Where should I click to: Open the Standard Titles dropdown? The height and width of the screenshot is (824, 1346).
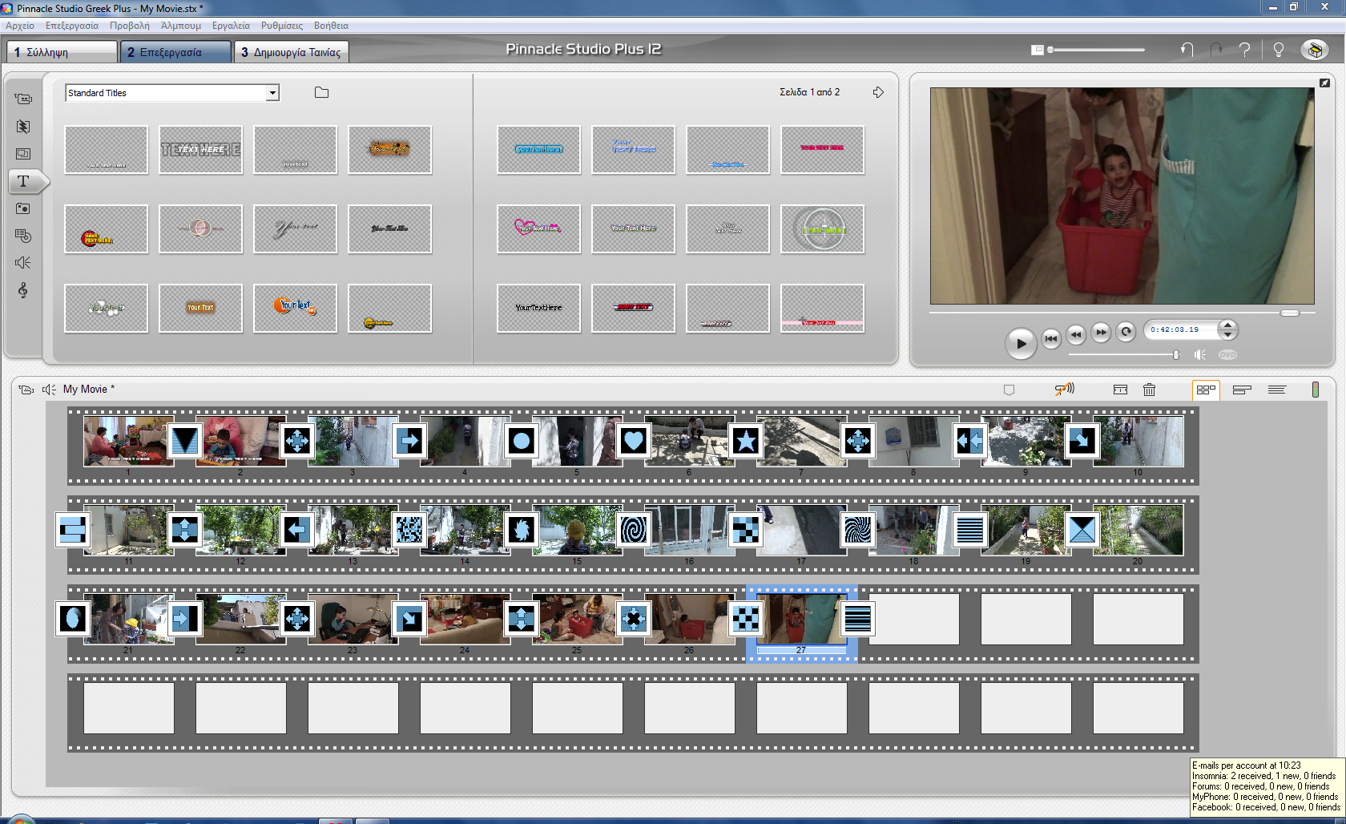272,93
